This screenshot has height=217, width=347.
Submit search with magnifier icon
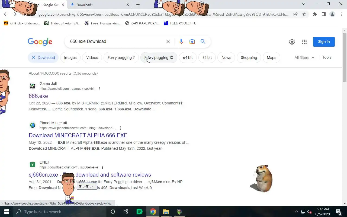pos(203,42)
